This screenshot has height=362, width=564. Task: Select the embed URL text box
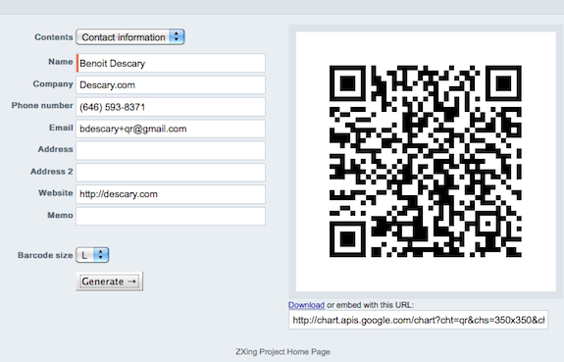click(418, 320)
